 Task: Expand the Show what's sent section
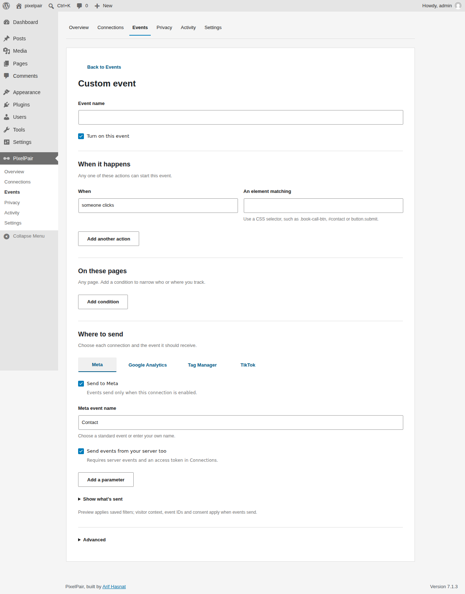(101, 499)
